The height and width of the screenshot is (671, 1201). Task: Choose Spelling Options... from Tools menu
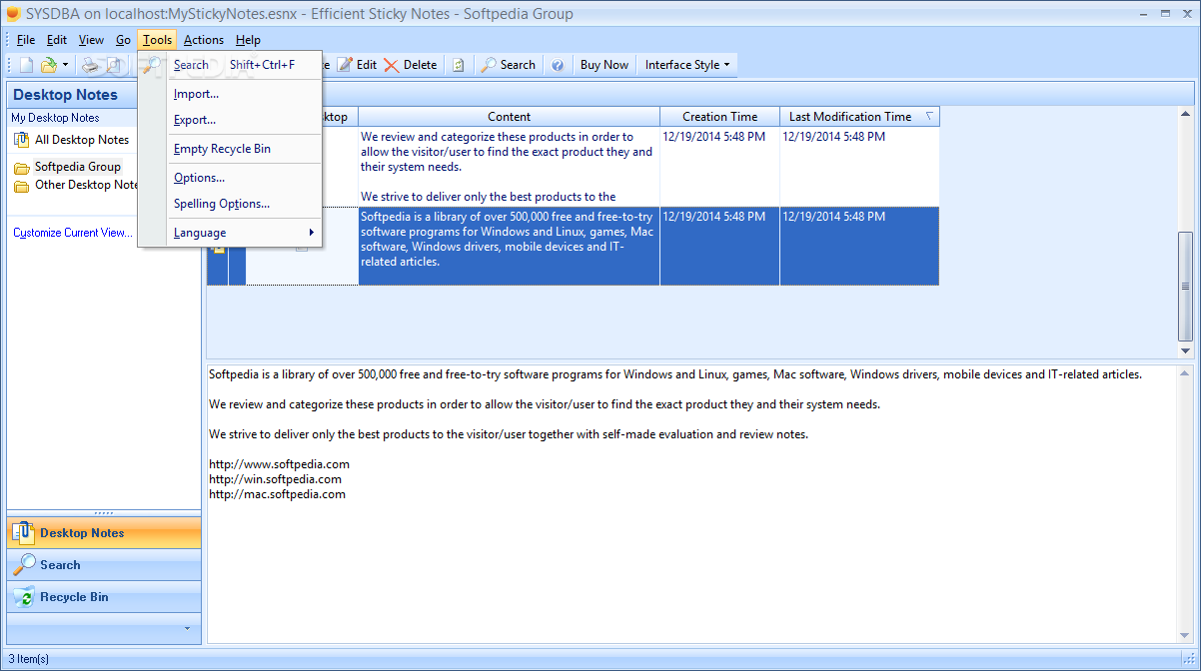[230, 204]
